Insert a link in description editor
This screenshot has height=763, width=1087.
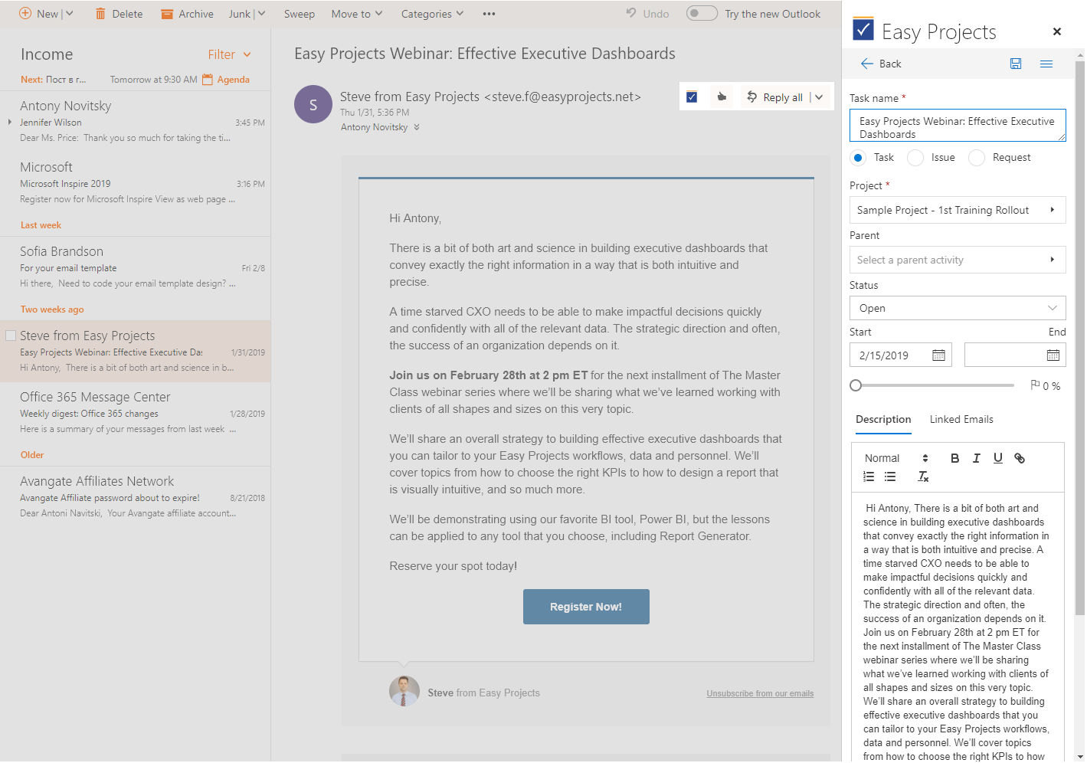[x=1020, y=458]
